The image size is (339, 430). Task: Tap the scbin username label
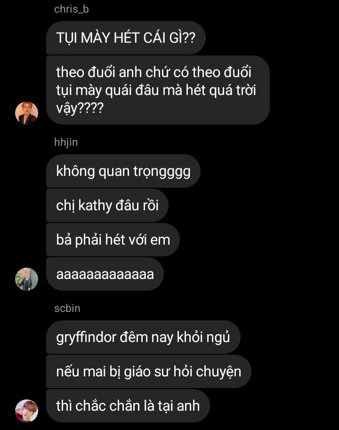pos(67,308)
